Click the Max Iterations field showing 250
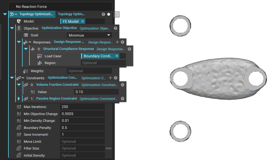 [x=83, y=107]
